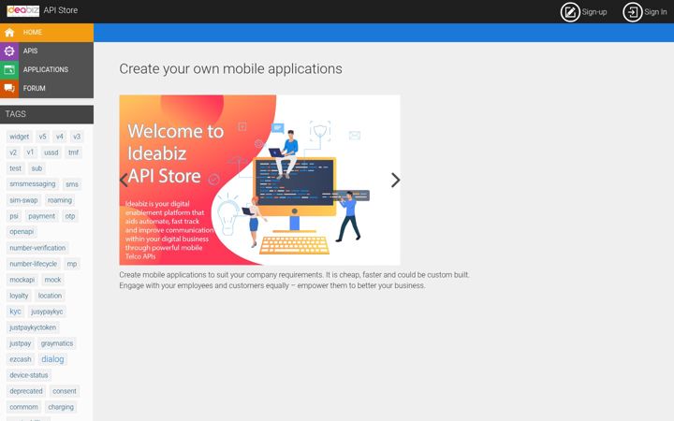Viewport: 674px width, 421px height.
Task: Click the APIs gear icon
Action: click(x=9, y=51)
